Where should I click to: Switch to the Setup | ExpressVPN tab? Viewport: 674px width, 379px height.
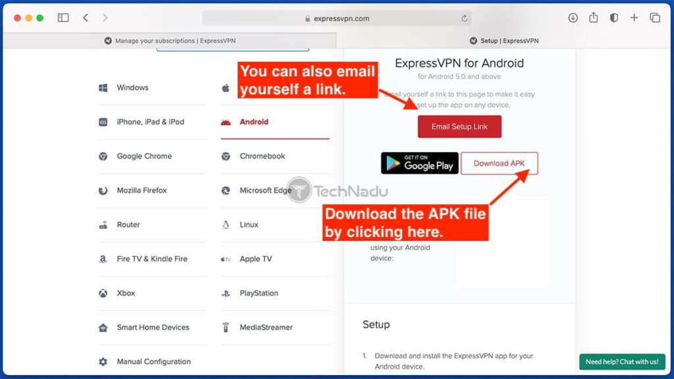504,41
